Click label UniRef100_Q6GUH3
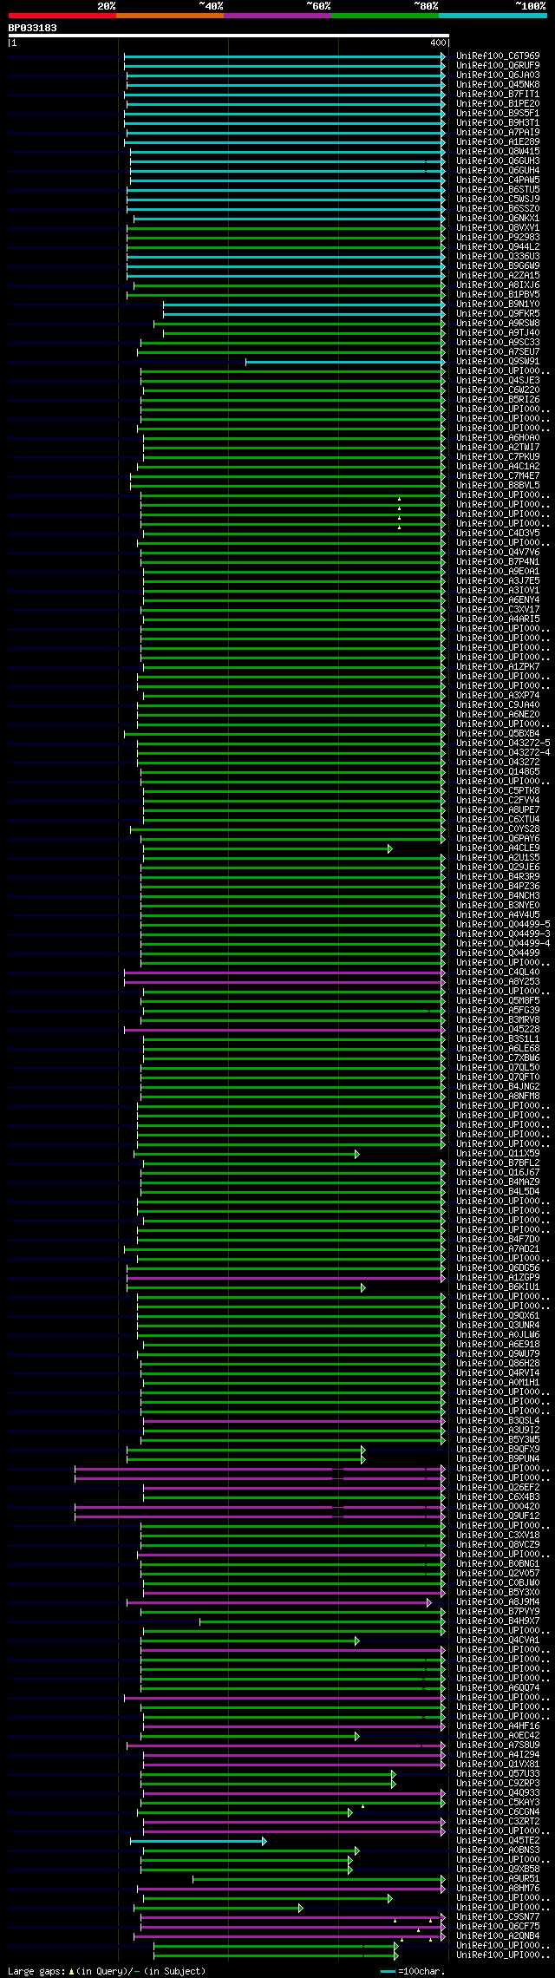The width and height of the screenshot is (555, 1978). click(x=498, y=160)
